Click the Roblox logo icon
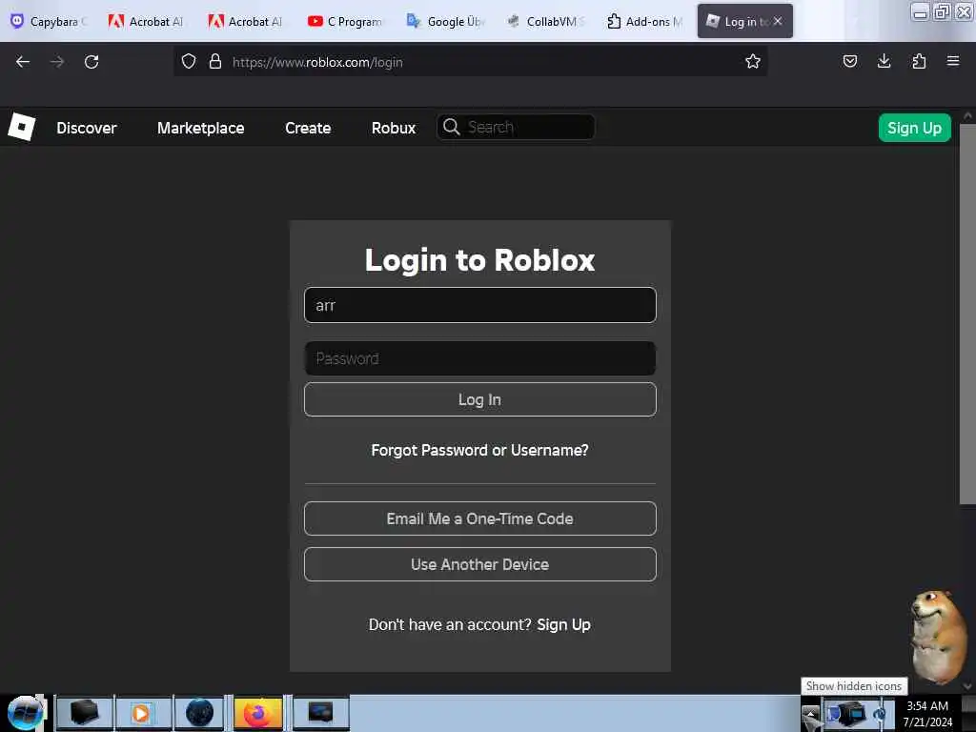 tap(21, 127)
